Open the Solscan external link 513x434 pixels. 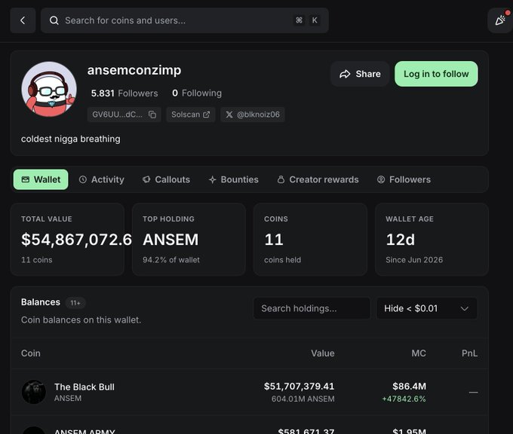[191, 115]
